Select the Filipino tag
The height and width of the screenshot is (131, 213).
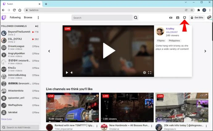click(x=161, y=41)
